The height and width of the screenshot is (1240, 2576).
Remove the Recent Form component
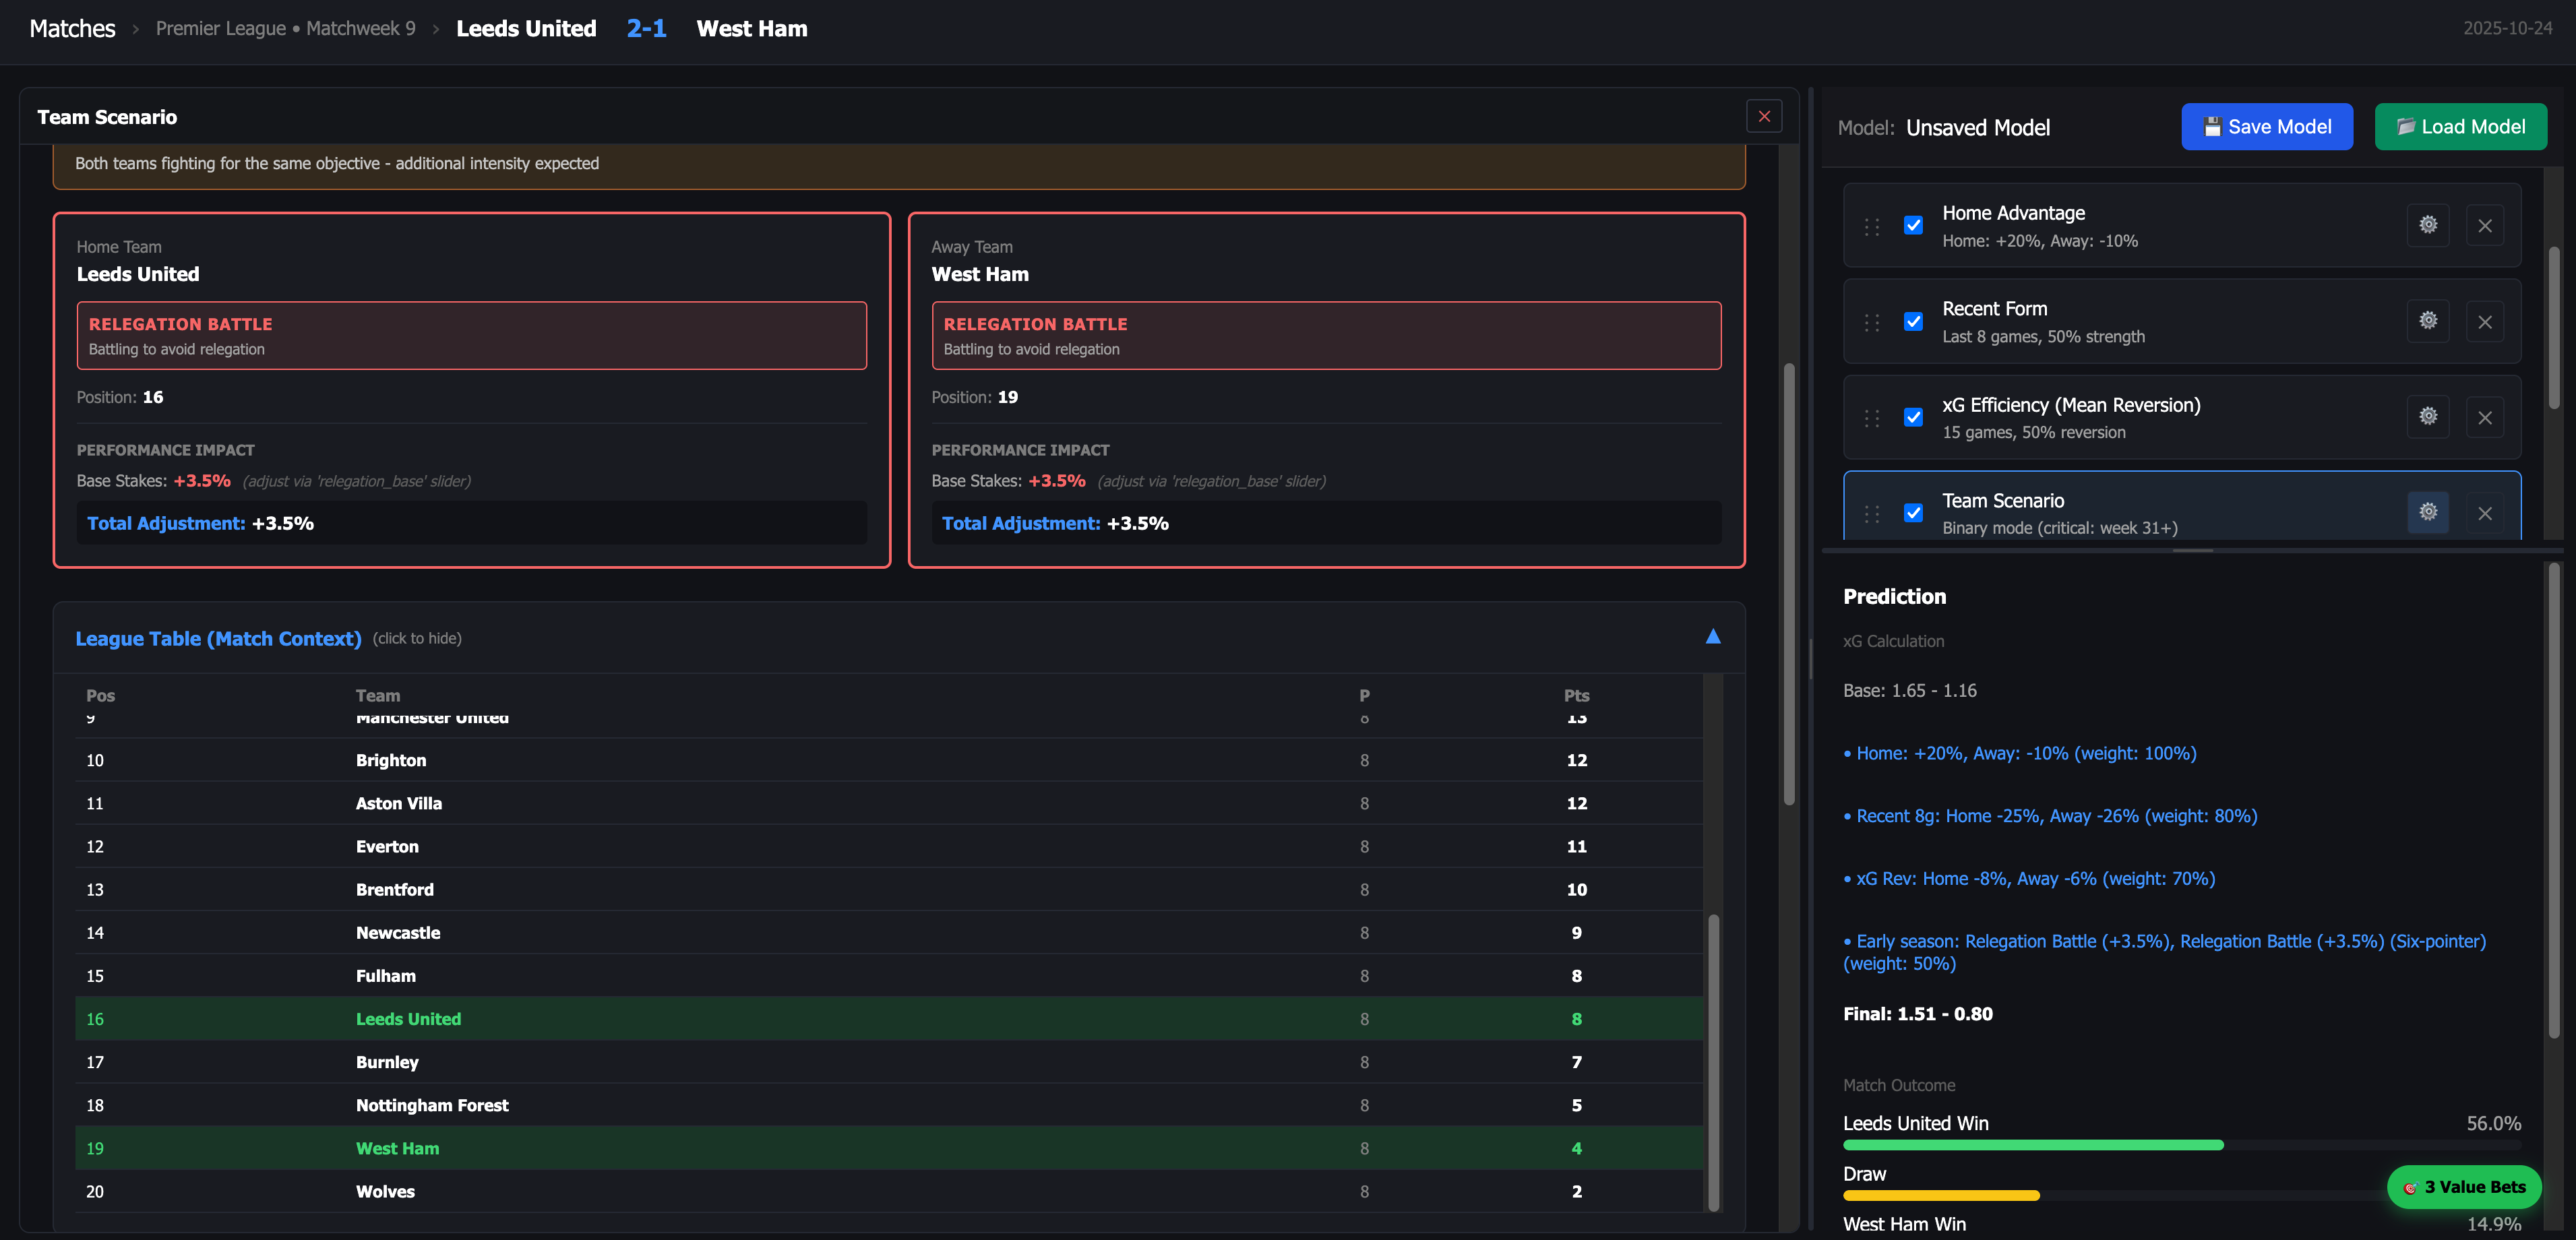click(x=2485, y=321)
